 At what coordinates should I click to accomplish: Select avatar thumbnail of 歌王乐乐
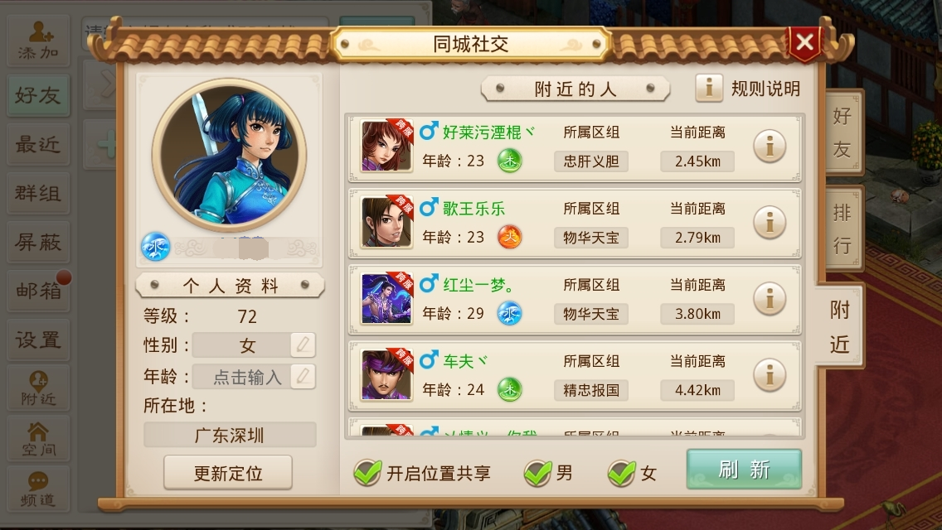pyautogui.click(x=386, y=223)
